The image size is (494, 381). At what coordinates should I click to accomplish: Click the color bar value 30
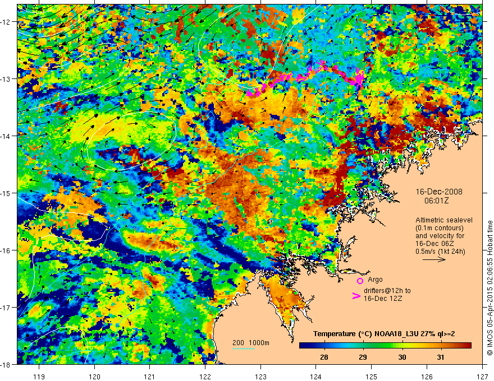(x=402, y=357)
